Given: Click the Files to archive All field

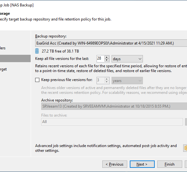Looking at the screenshot, I should 112,122.
